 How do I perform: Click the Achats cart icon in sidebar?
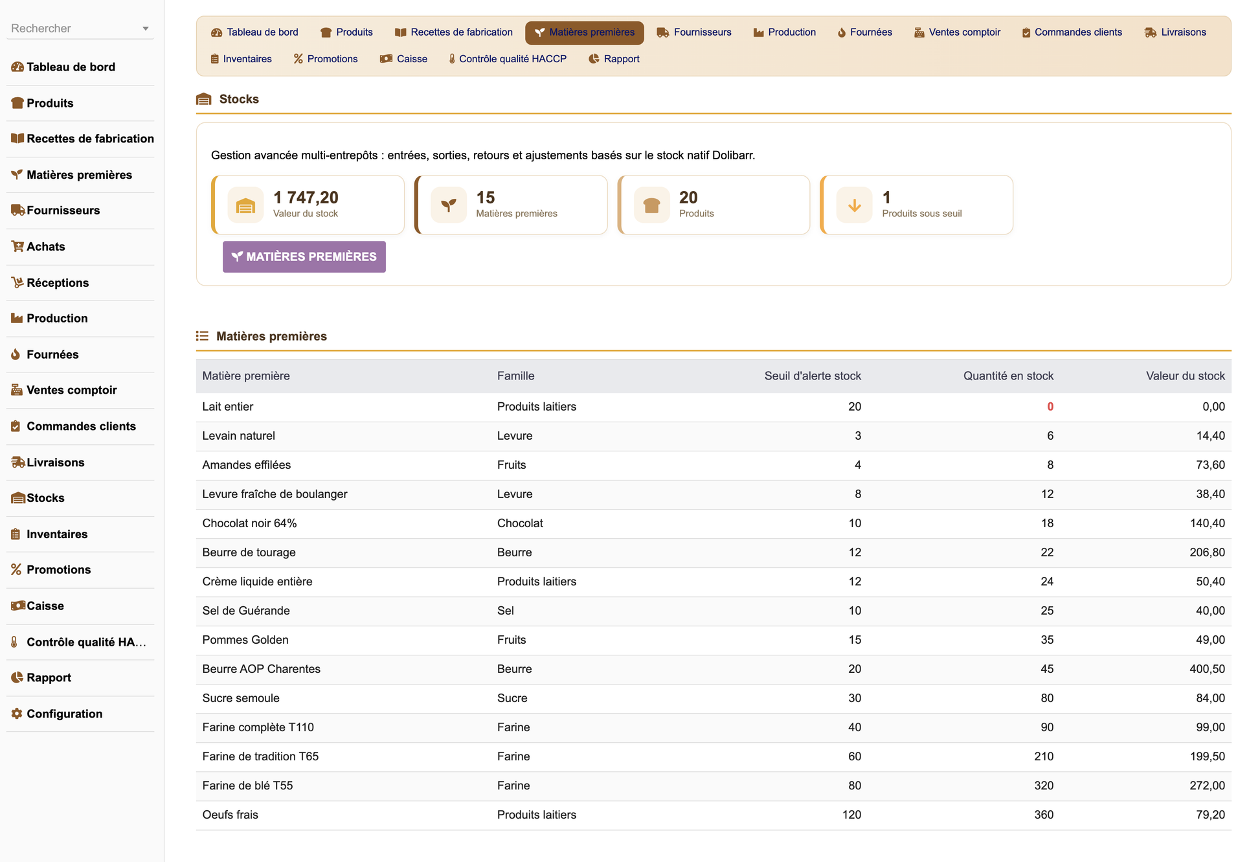coord(17,247)
